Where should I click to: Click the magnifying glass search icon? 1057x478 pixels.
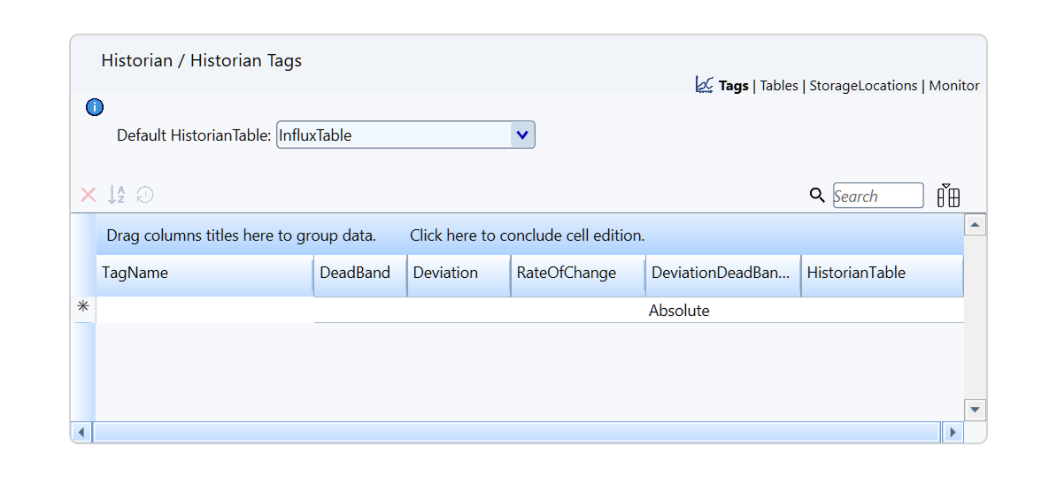(817, 196)
